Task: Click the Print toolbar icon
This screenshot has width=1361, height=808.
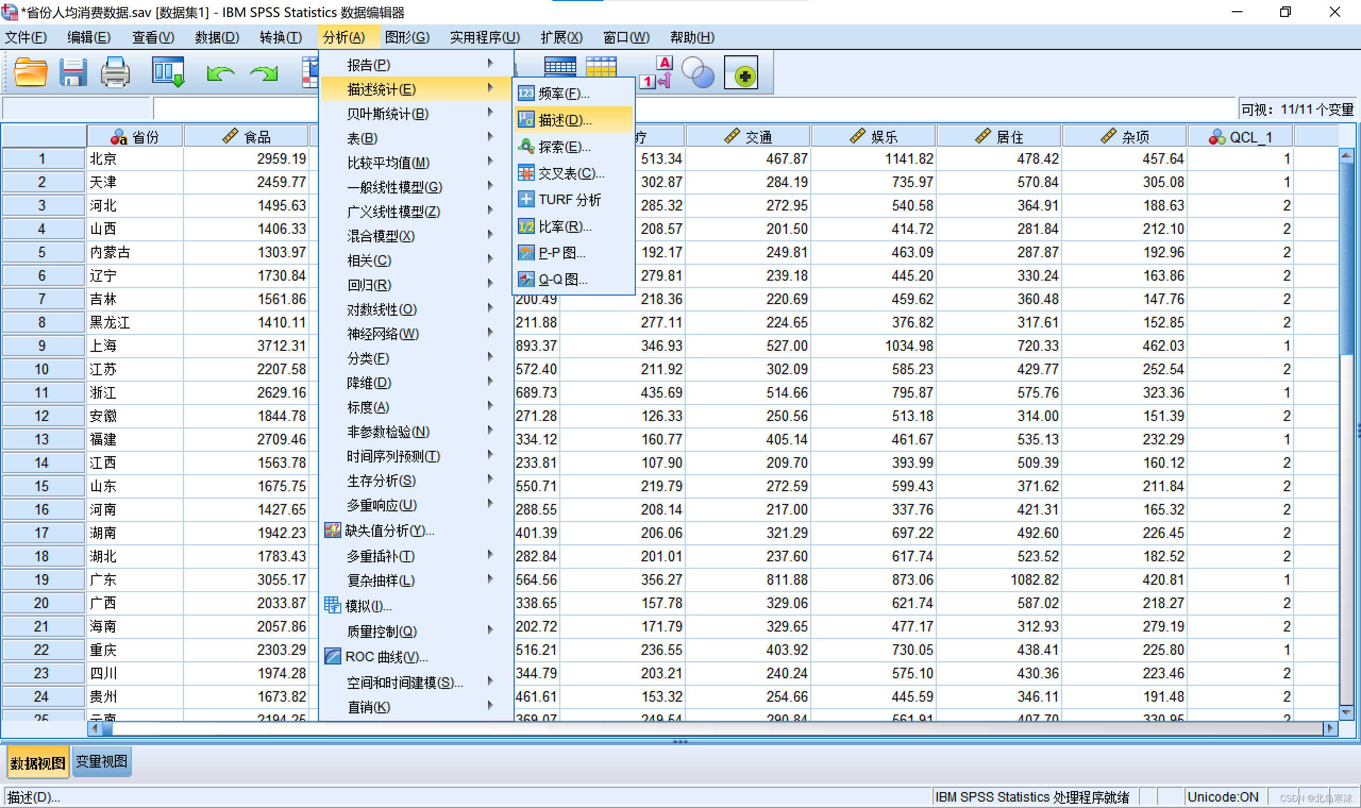Action: (115, 72)
